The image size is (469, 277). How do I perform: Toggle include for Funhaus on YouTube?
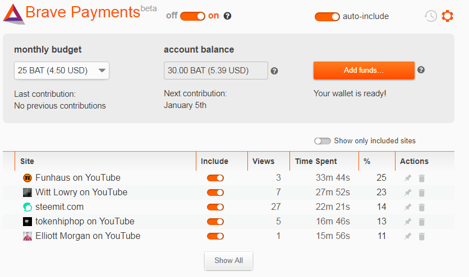click(215, 178)
